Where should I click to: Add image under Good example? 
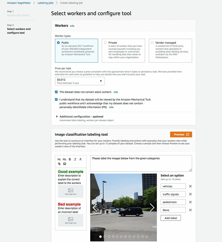[70, 191]
